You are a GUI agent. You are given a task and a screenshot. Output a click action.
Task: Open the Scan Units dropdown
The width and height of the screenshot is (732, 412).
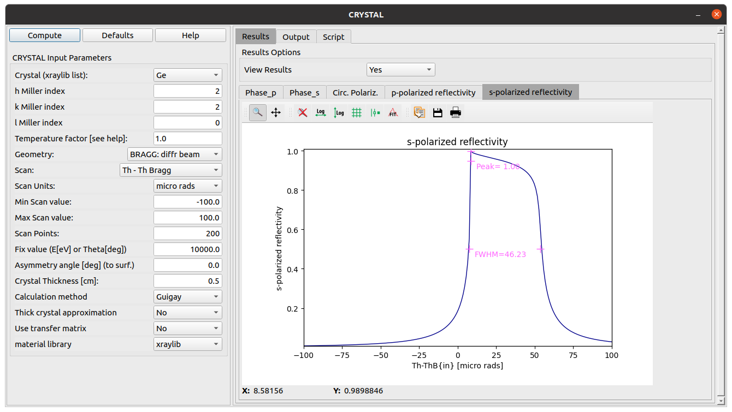pos(188,186)
